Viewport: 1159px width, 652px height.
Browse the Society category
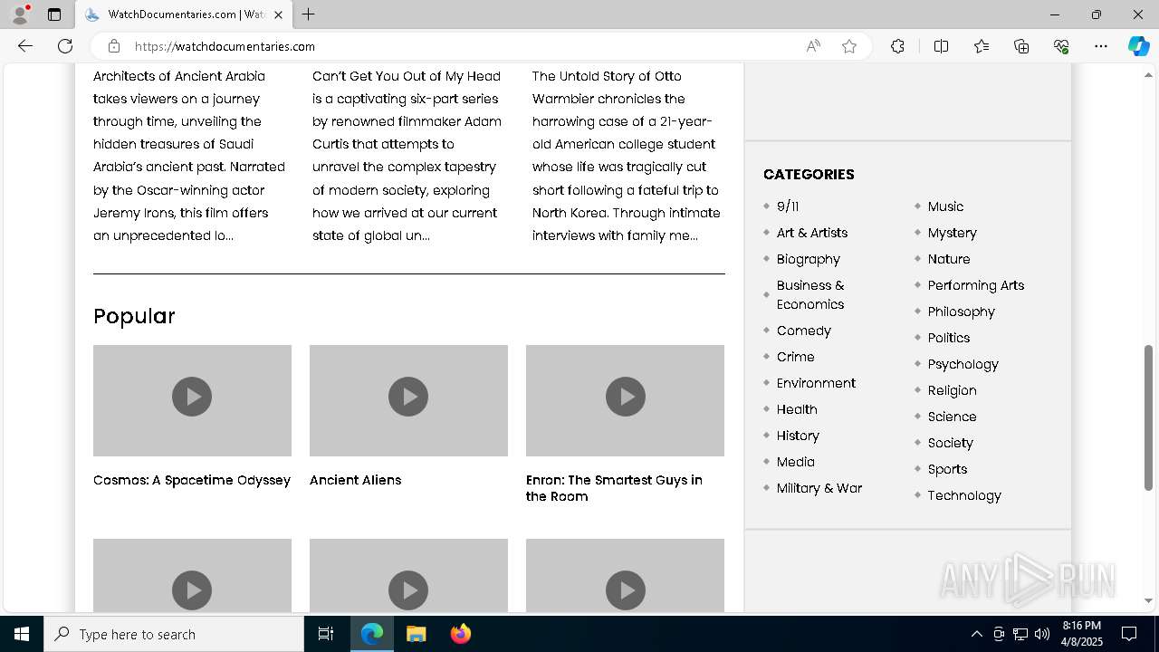pyautogui.click(x=951, y=443)
